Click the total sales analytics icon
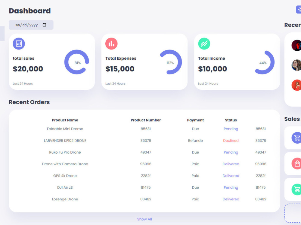 19,43
